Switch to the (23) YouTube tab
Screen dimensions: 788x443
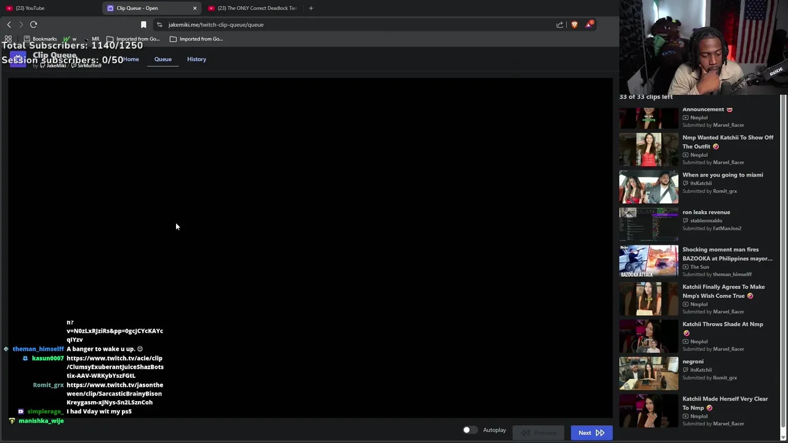coord(50,8)
